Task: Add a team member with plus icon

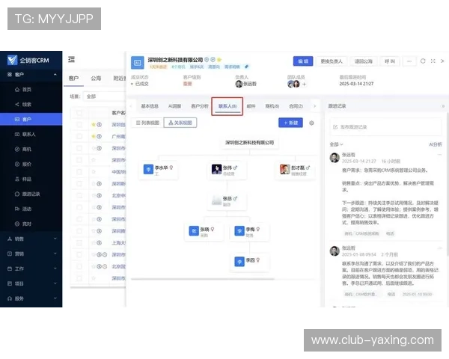Action: click(304, 84)
